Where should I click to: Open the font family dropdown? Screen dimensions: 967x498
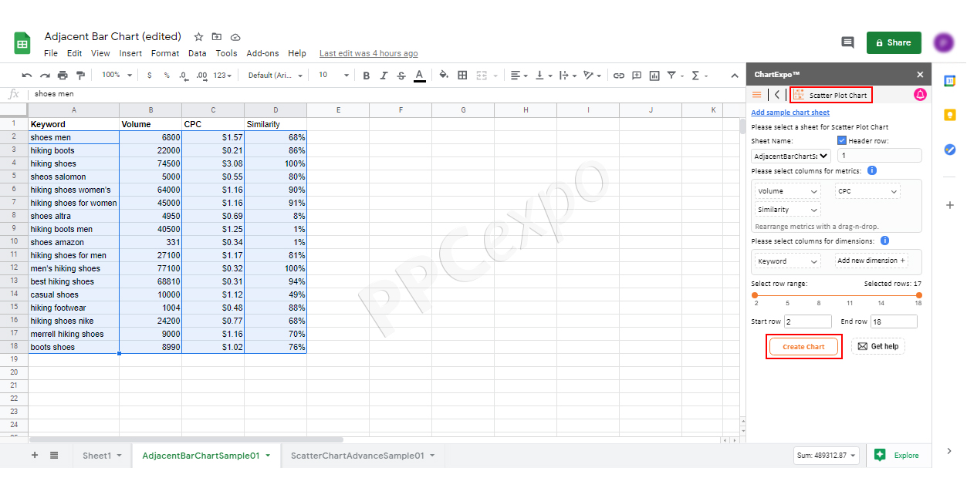tap(276, 76)
